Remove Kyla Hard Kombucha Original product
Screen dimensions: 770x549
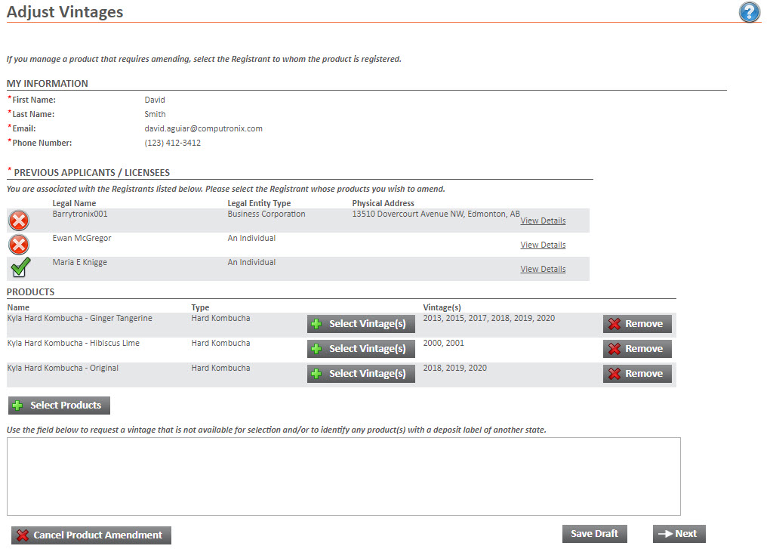click(x=637, y=374)
